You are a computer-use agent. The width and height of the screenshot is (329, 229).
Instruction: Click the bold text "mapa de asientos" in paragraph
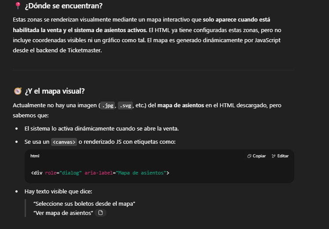click(x=181, y=105)
